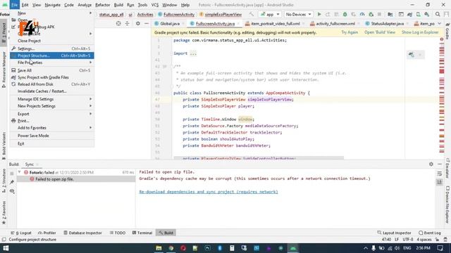Viewport: 451px width, 253px height.
Task: Click the green Debug app bug icon
Action: 345,14
